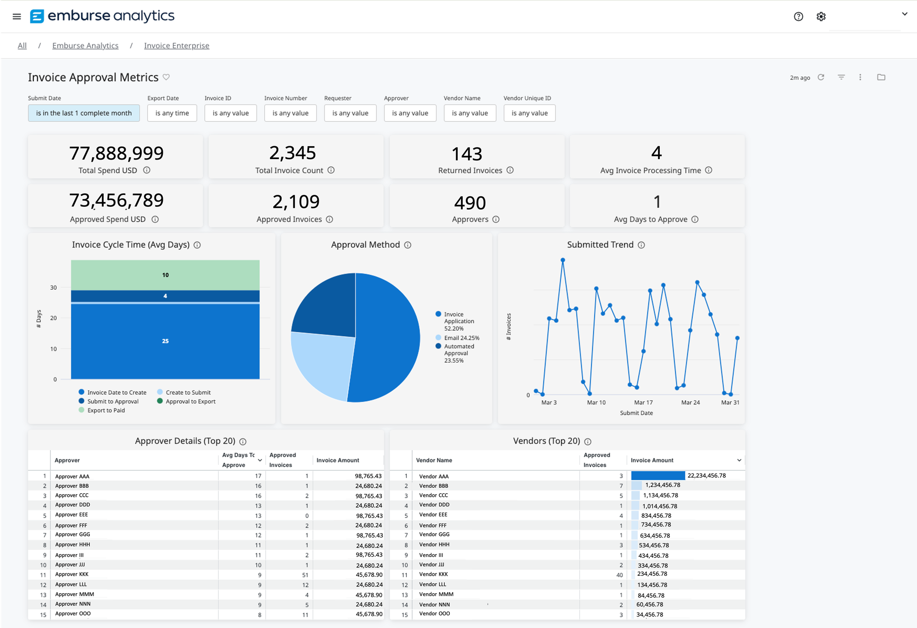Open the Settings gear

click(x=821, y=16)
